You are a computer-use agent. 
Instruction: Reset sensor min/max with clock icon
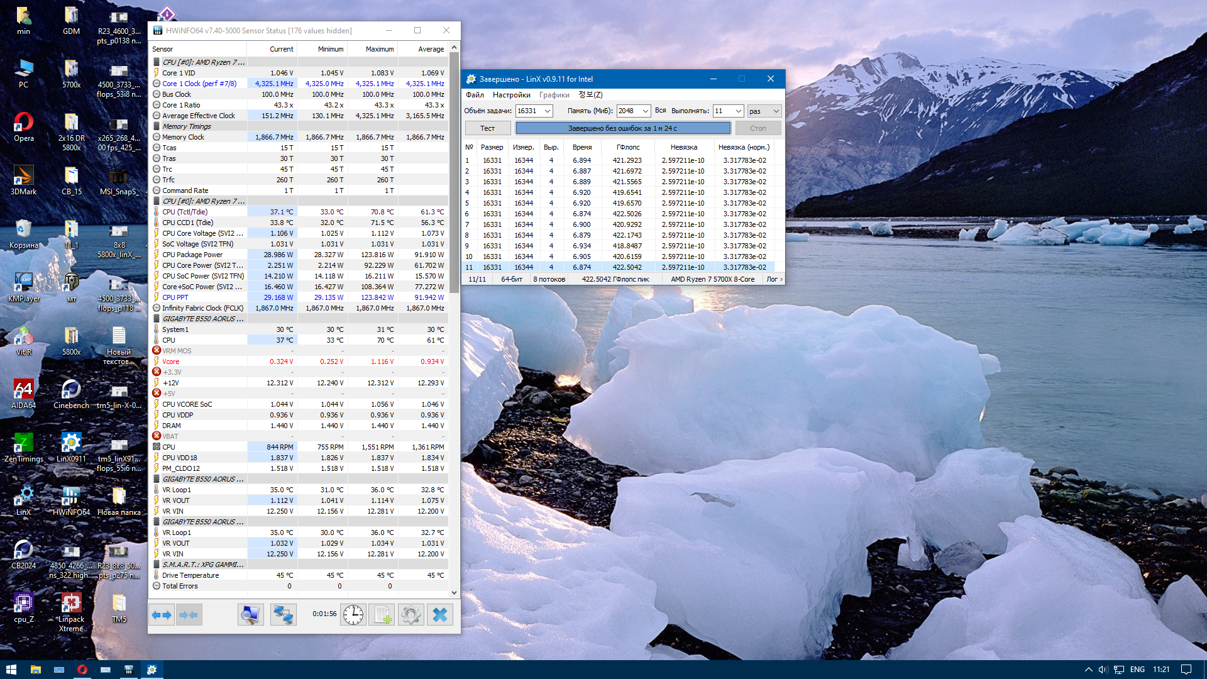[x=353, y=615]
